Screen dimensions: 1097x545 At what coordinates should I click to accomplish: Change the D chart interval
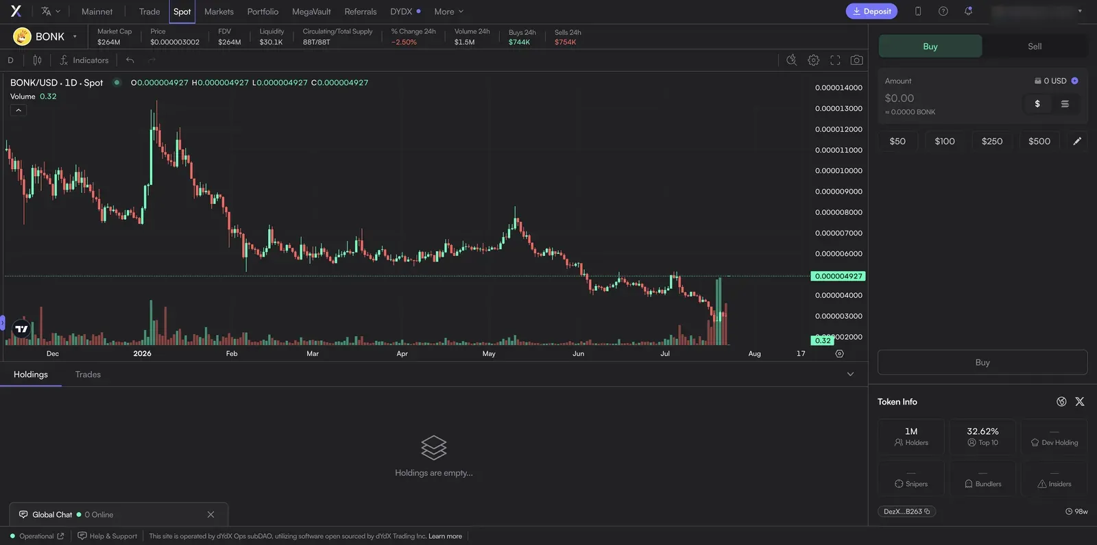(x=10, y=60)
